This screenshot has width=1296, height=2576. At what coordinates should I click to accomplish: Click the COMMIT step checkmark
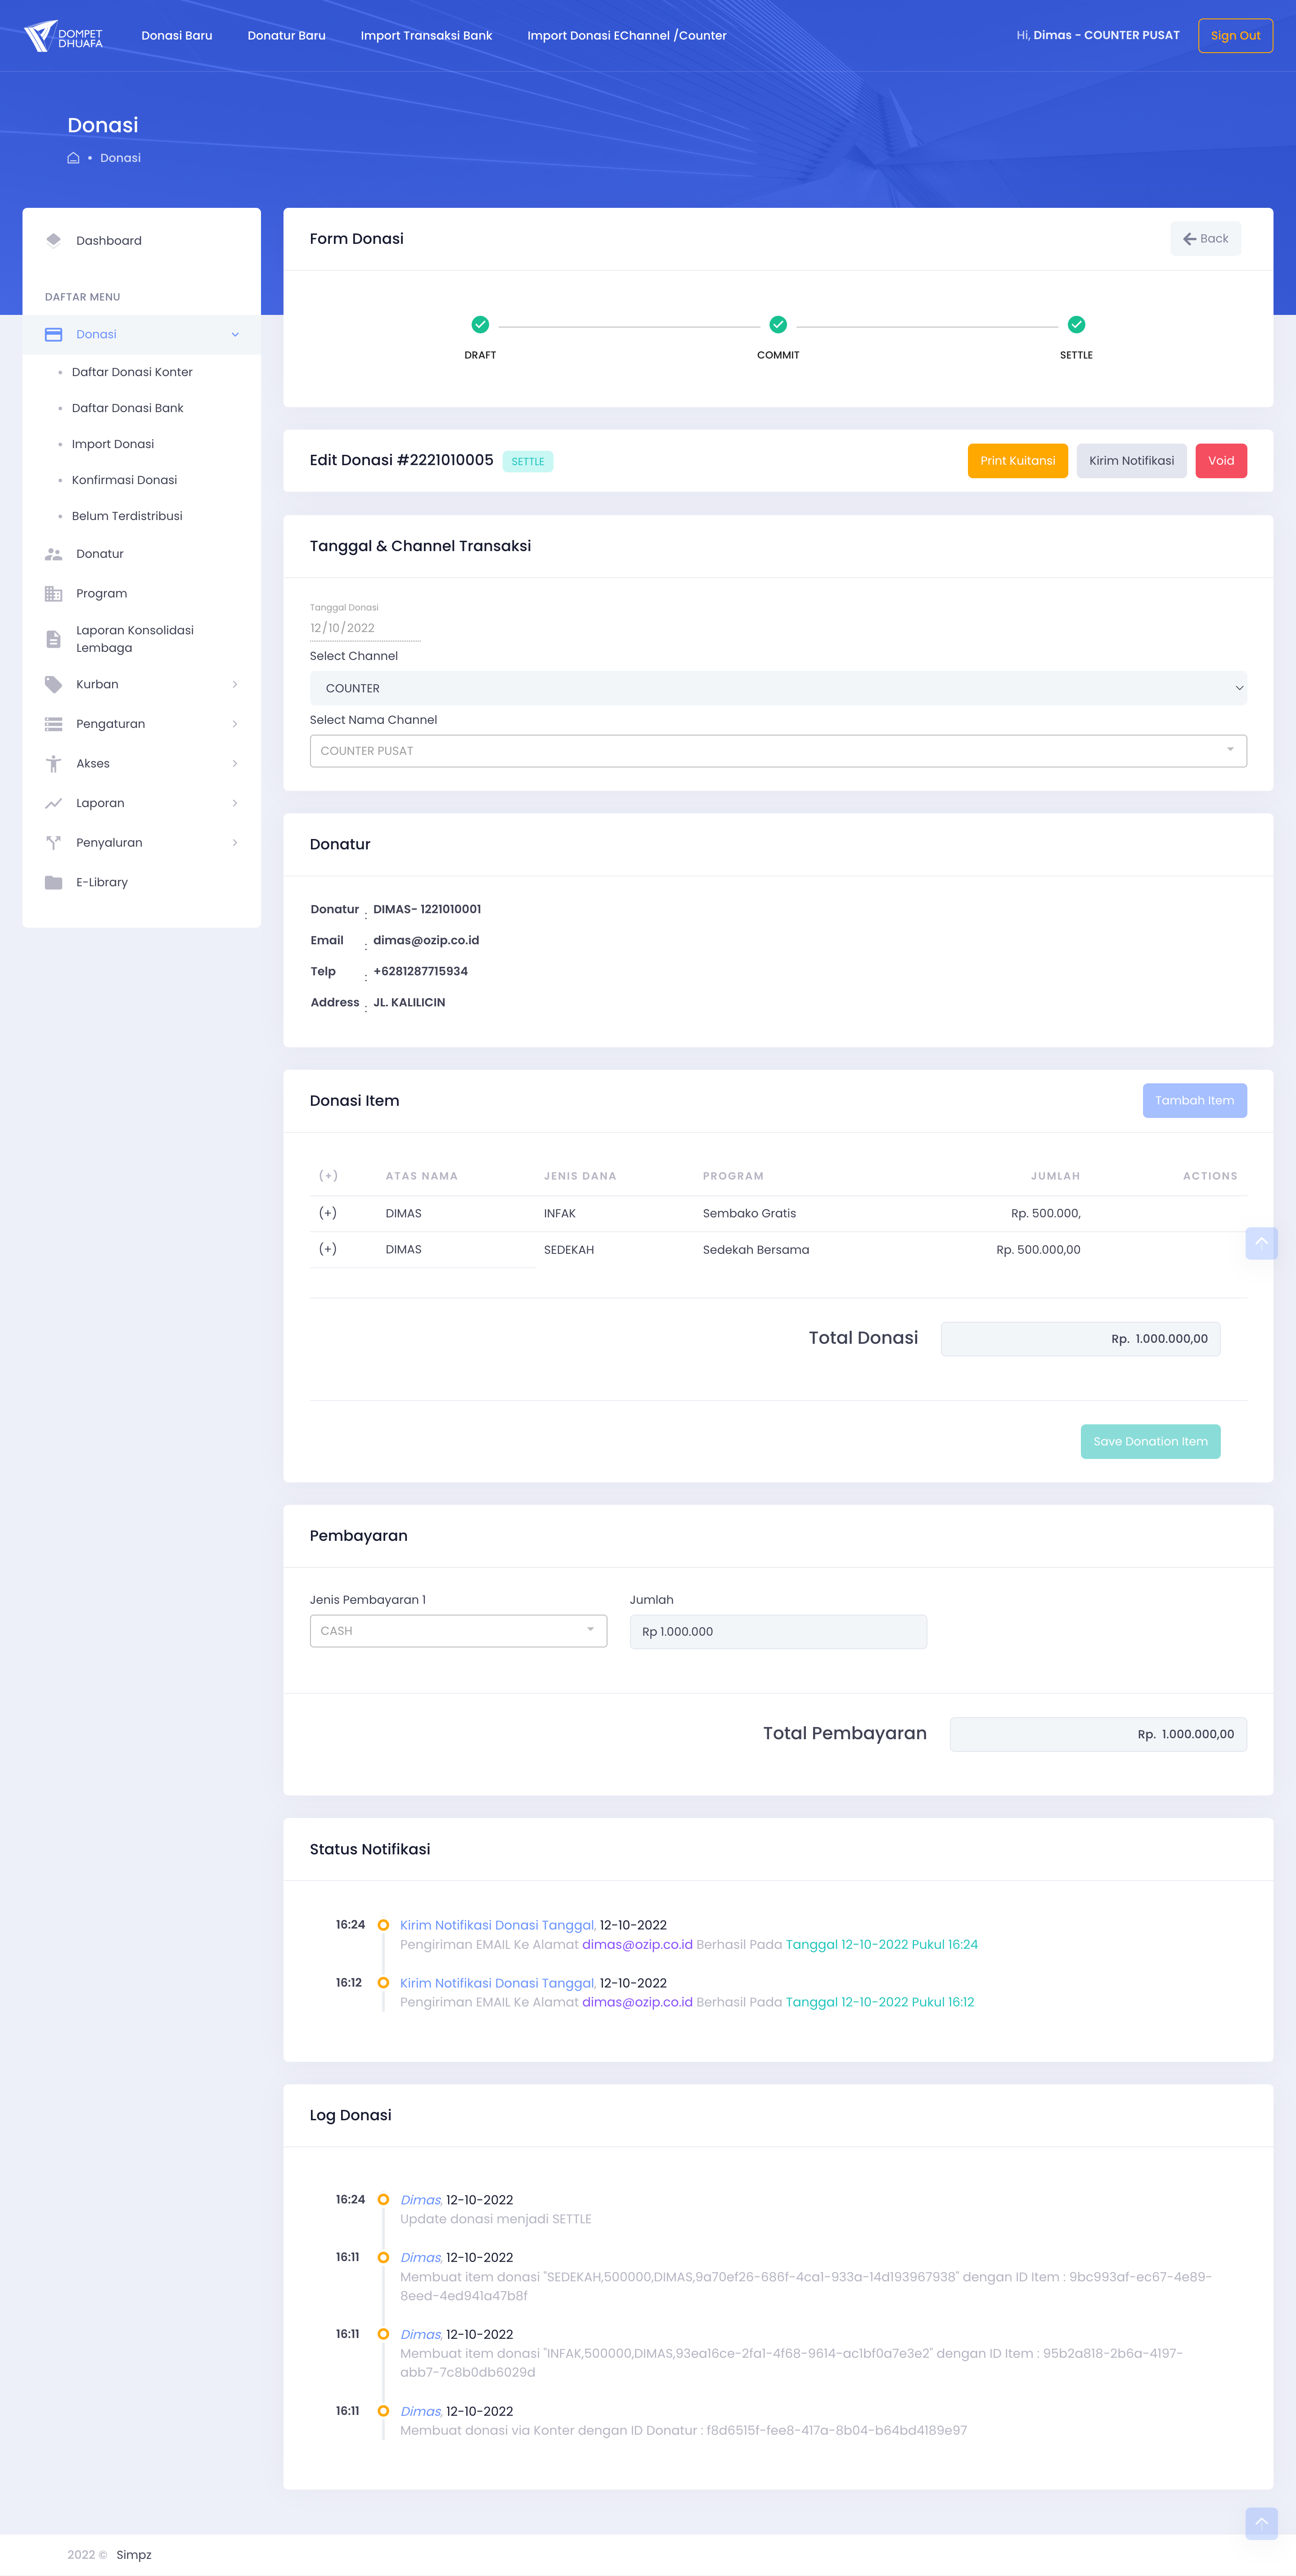(778, 325)
